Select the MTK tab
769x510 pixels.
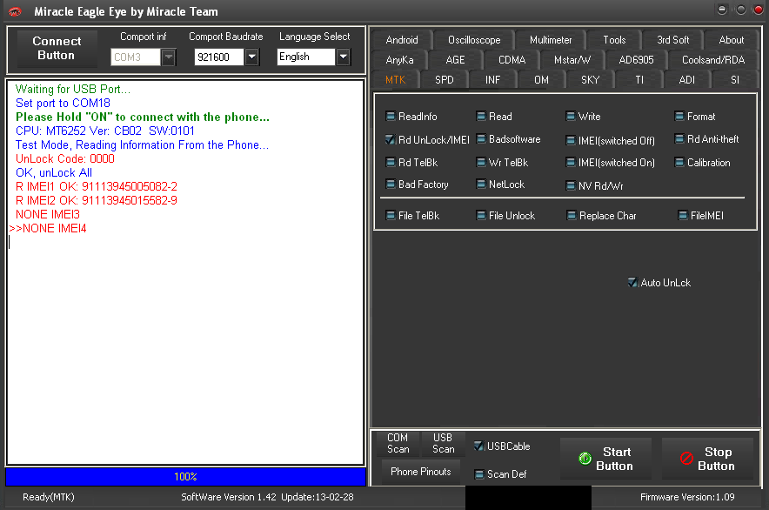tap(395, 79)
